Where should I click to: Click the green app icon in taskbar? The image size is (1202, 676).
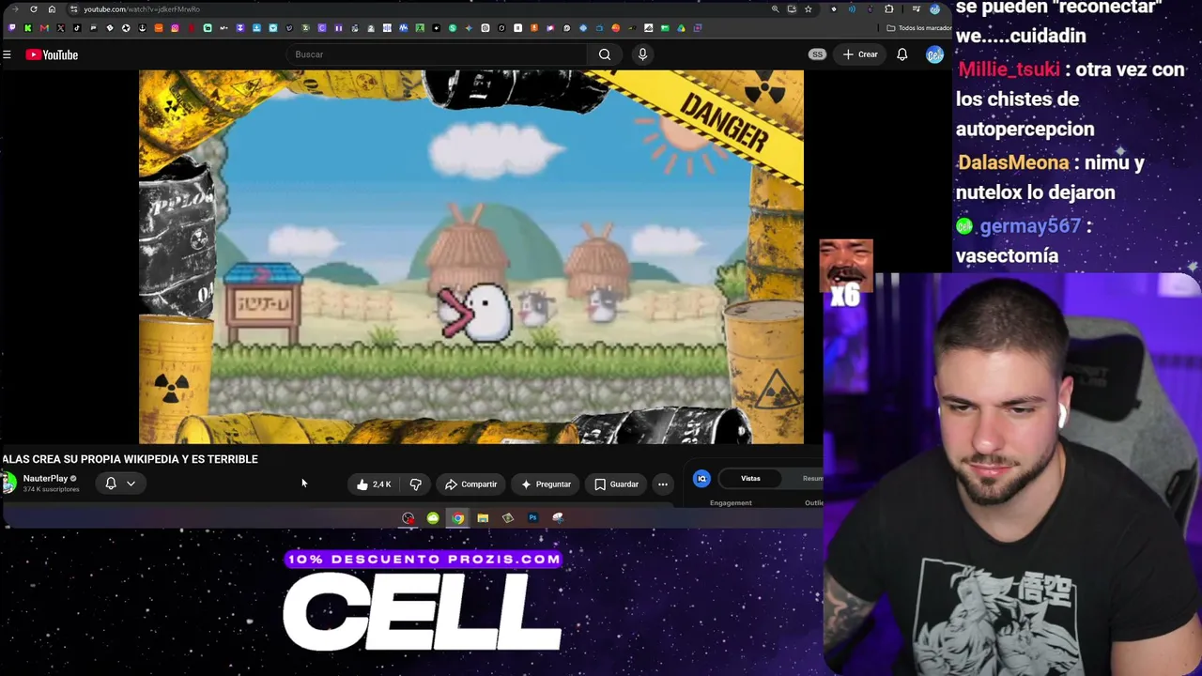433,518
